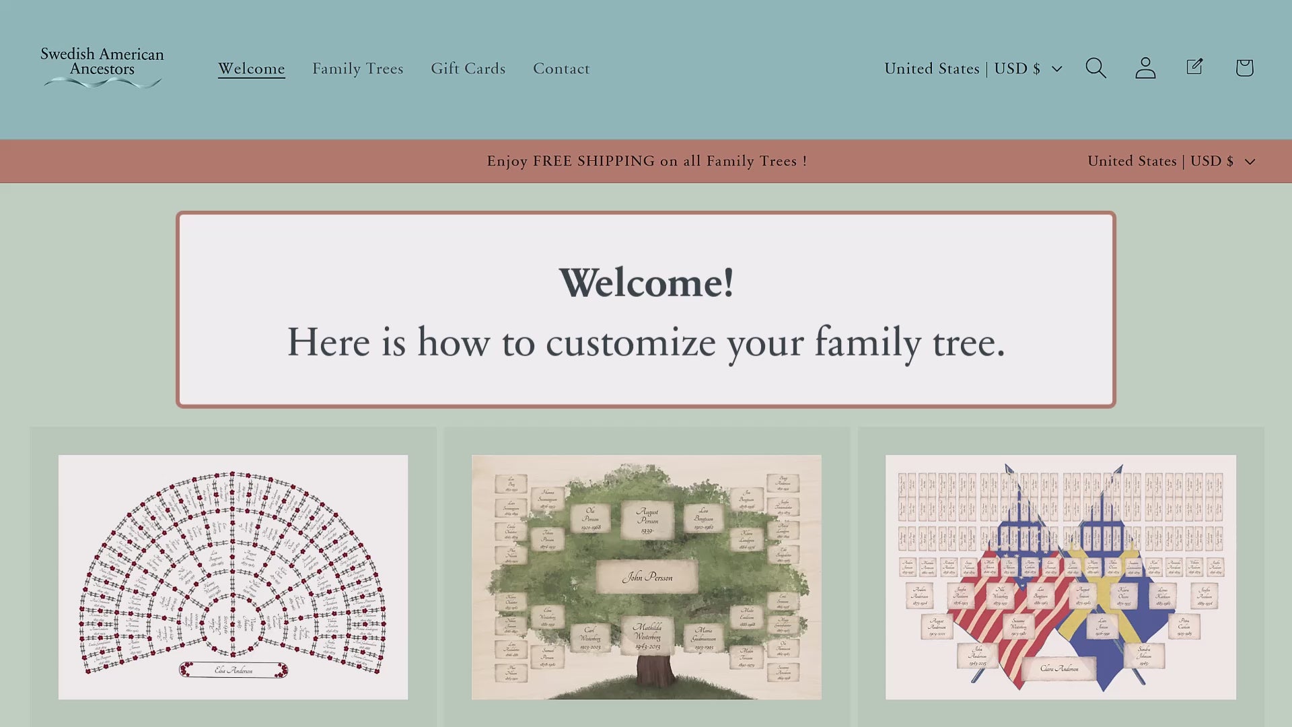Select the Gift Cards navigation link
The image size is (1292, 727).
(468, 69)
